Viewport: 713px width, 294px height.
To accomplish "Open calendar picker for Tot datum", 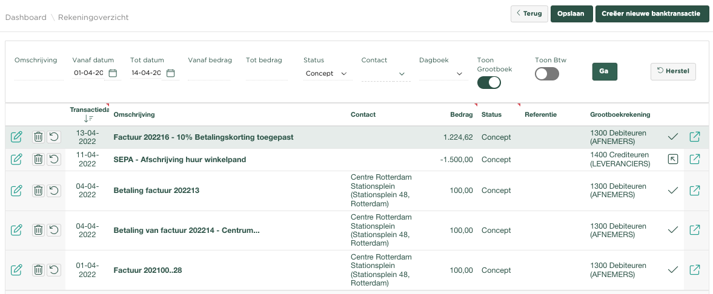I will [171, 73].
